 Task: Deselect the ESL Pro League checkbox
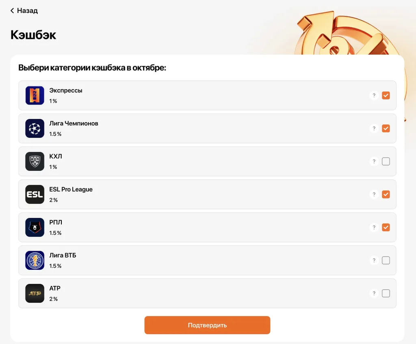[386, 194]
